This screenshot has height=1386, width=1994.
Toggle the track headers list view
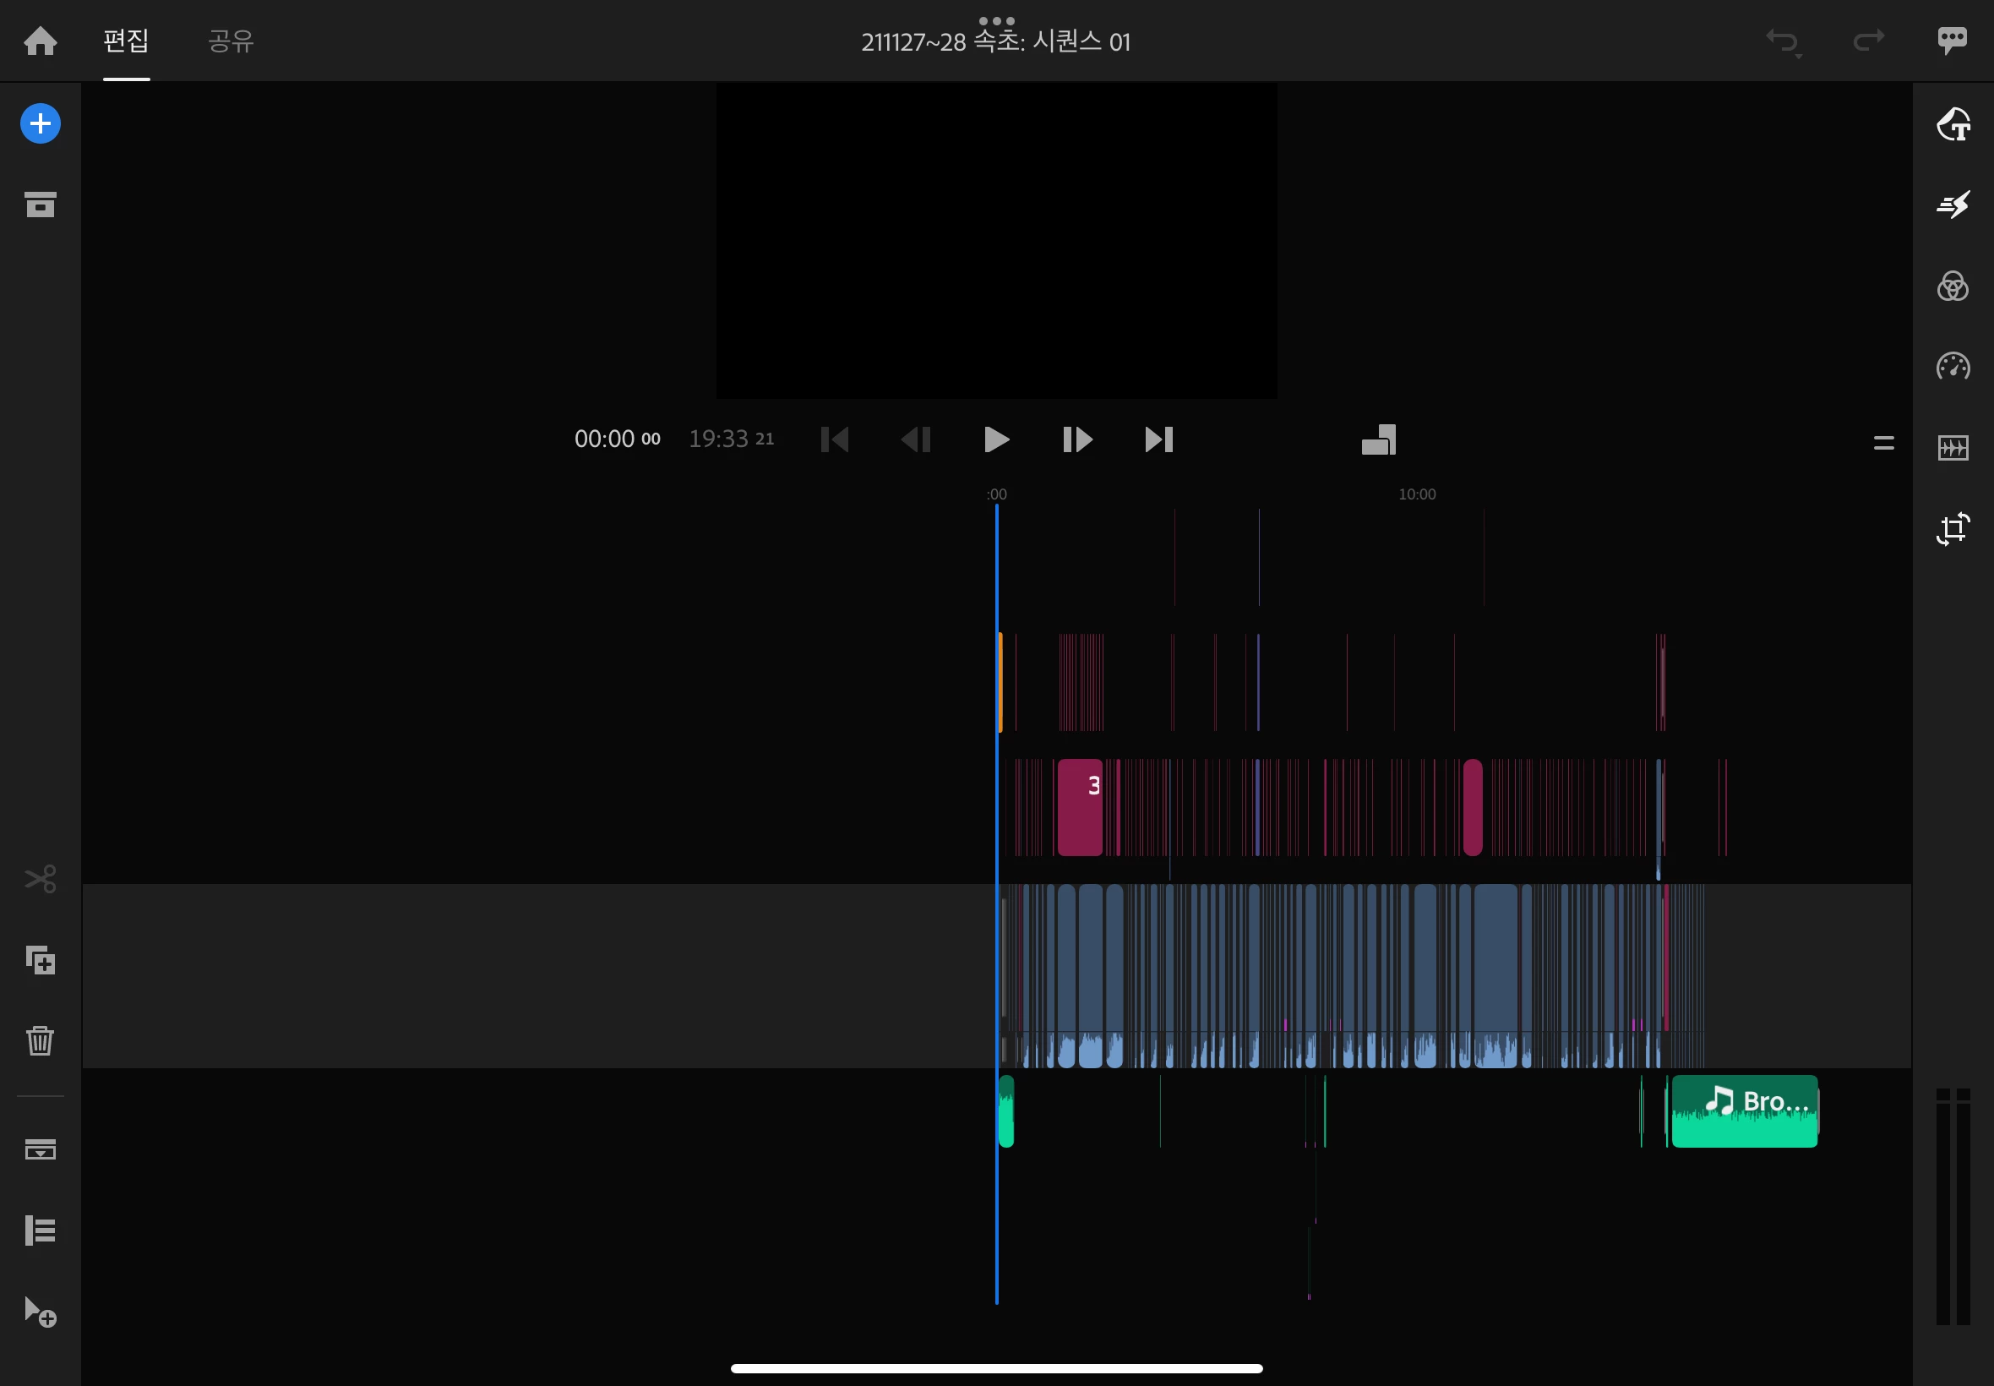(40, 1230)
